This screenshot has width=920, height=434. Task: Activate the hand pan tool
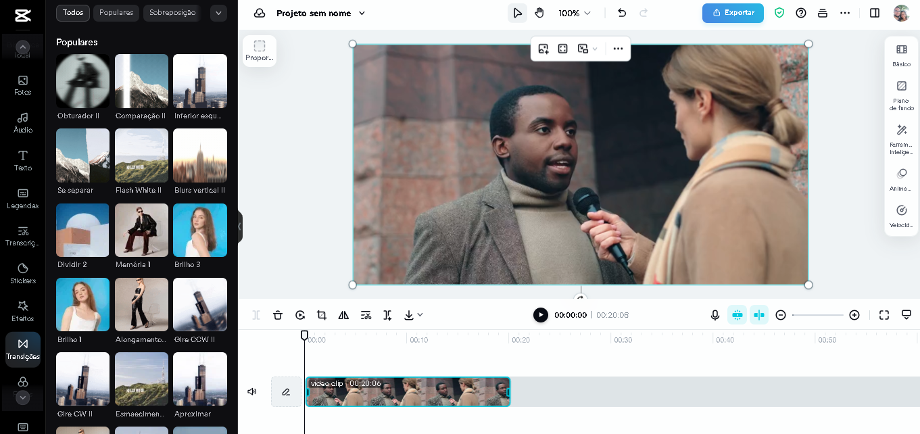539,13
